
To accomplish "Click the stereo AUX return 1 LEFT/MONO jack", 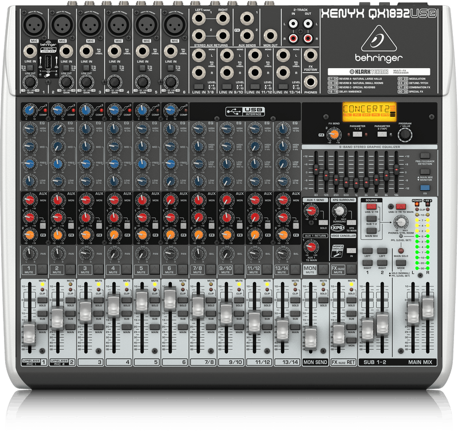I will pos(199,18).
